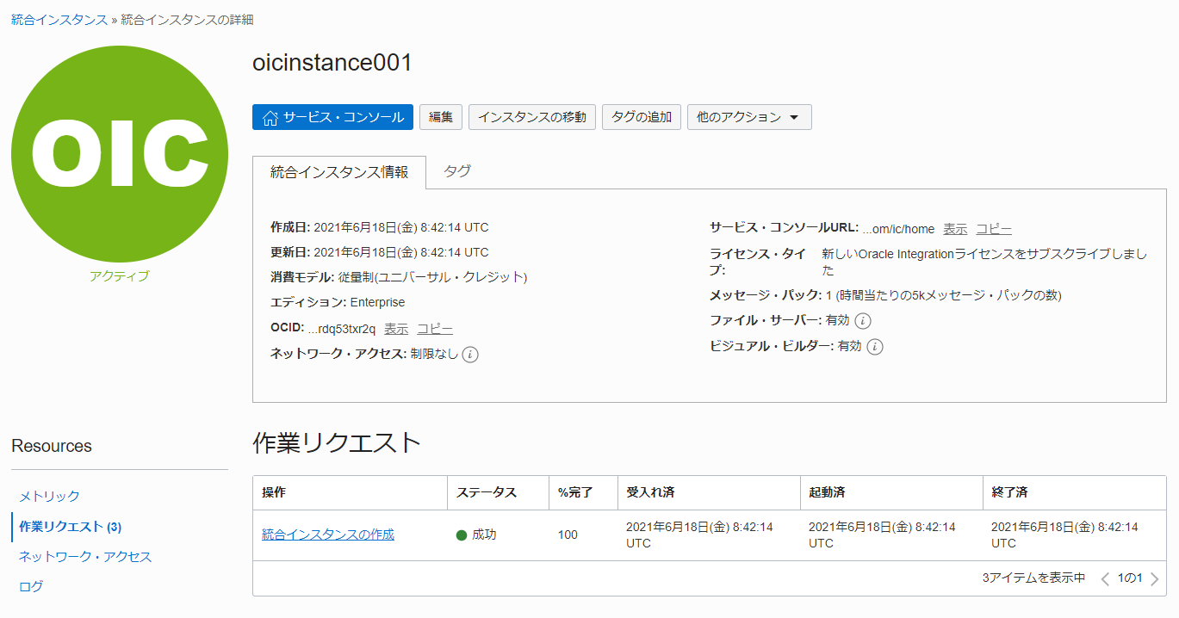Viewport: 1179px width, 618px height.
Task: Click the file server info icon
Action: click(863, 321)
